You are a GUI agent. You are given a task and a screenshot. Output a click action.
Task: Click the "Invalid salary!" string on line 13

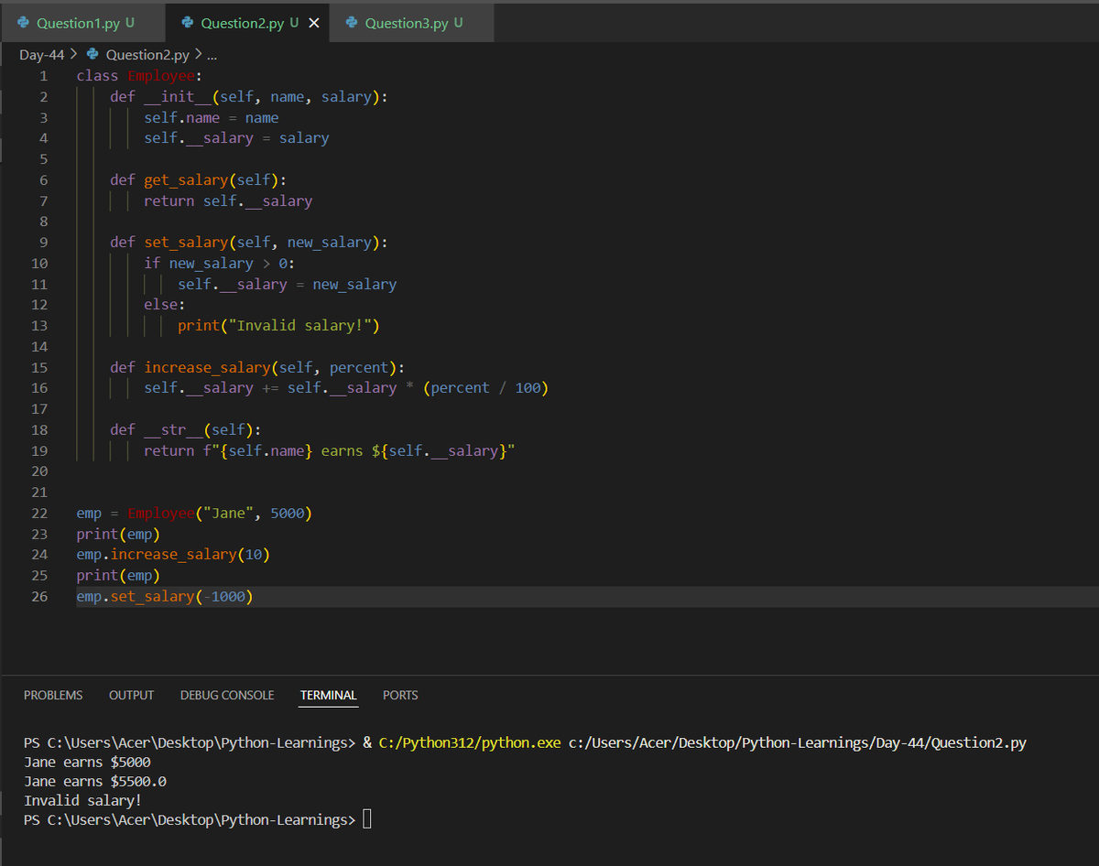click(x=299, y=325)
